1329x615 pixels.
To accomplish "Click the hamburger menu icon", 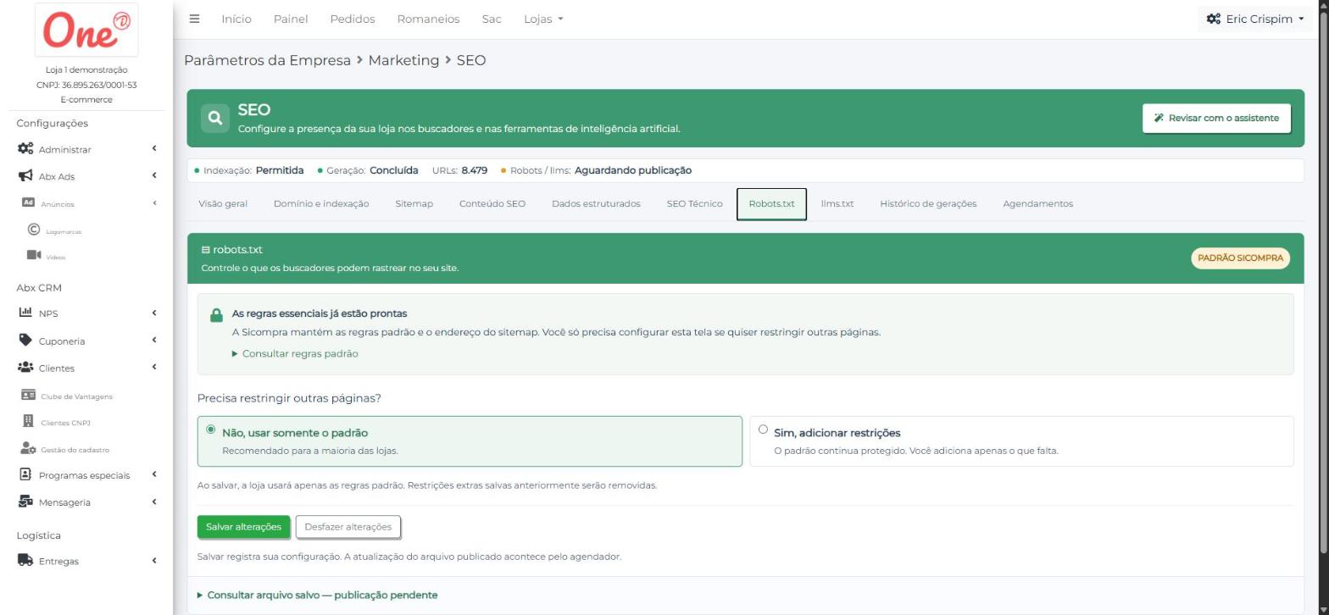I will 194,19.
